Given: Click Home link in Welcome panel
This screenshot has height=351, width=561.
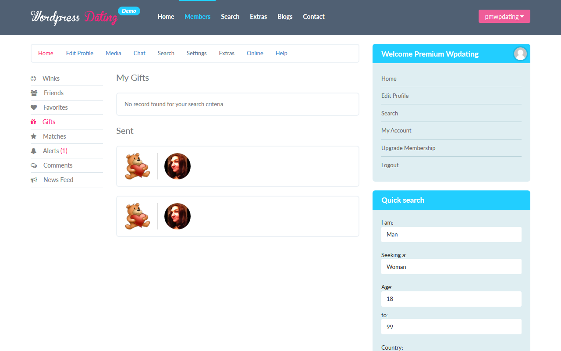Looking at the screenshot, I should coord(389,79).
